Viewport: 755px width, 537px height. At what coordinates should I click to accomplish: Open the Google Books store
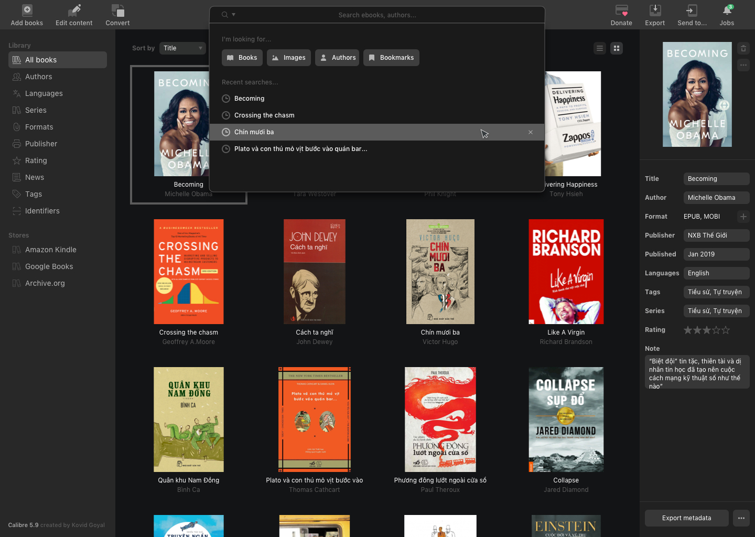tap(58, 266)
